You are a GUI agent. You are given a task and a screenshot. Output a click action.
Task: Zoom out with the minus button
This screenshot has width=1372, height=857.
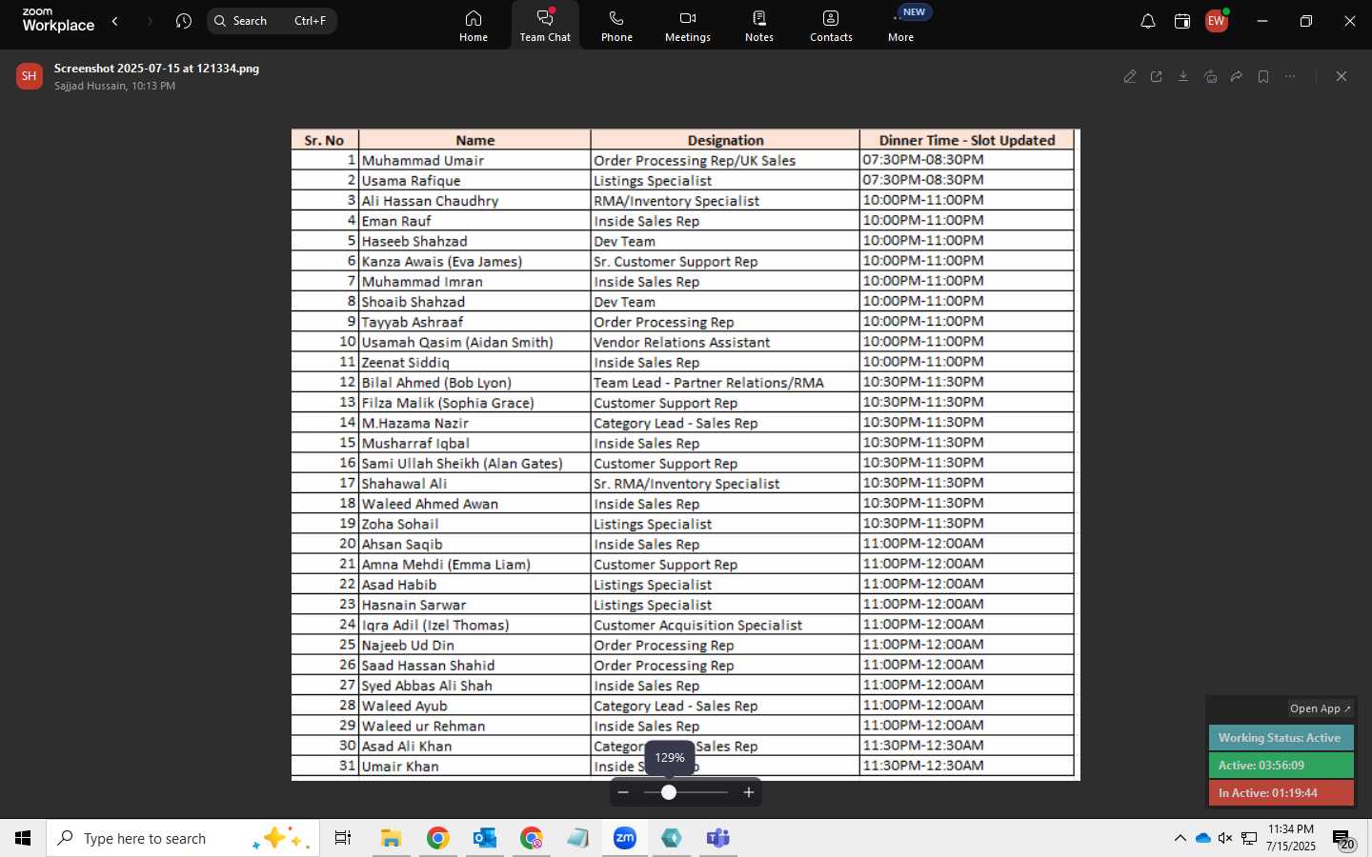(623, 792)
